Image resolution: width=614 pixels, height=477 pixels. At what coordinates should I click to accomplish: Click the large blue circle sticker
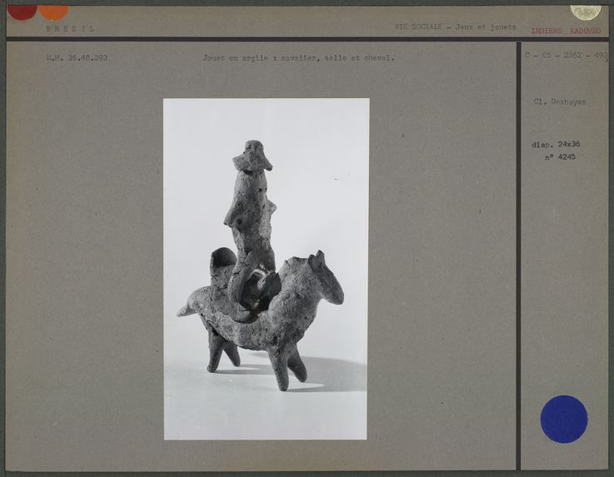(x=564, y=419)
